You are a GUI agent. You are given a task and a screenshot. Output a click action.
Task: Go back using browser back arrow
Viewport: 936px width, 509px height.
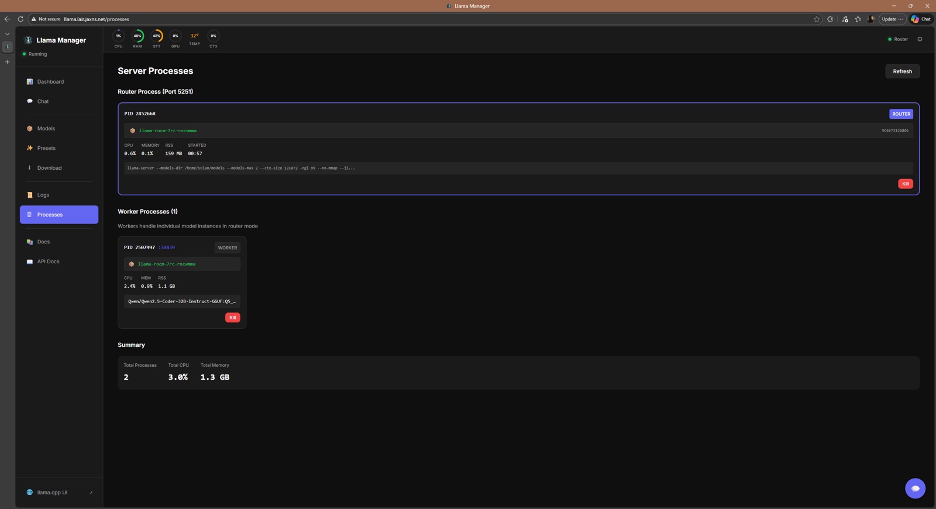point(7,19)
